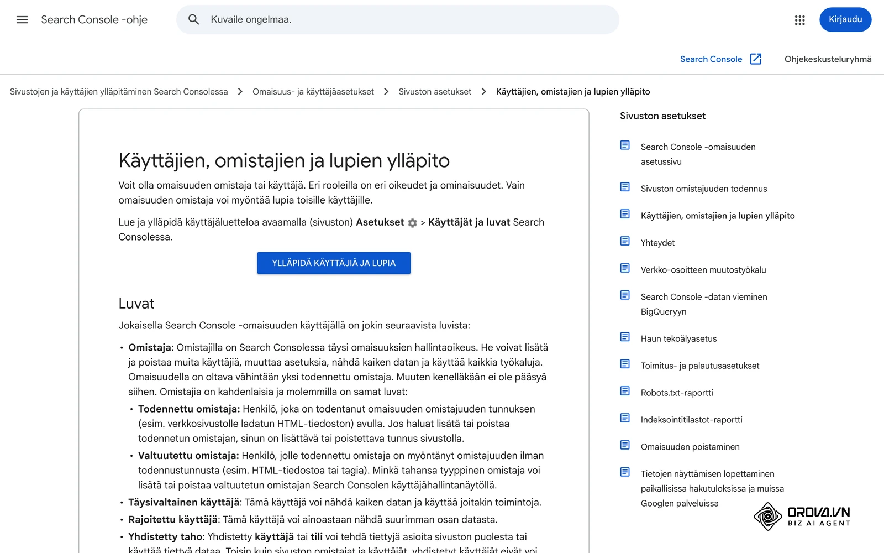Image resolution: width=884 pixels, height=553 pixels.
Task: Click the document icon beside Toimitus- ja palautusasetukset
Action: click(x=625, y=364)
